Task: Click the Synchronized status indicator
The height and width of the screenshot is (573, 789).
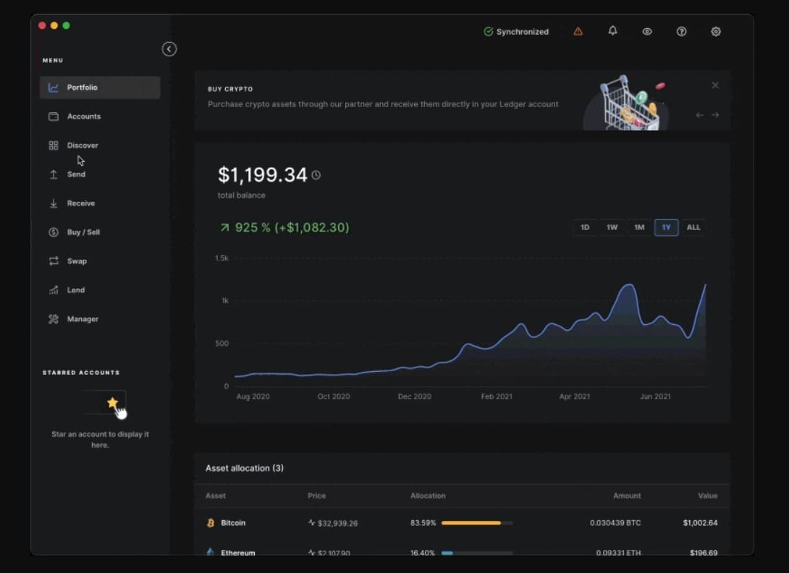Action: tap(516, 31)
